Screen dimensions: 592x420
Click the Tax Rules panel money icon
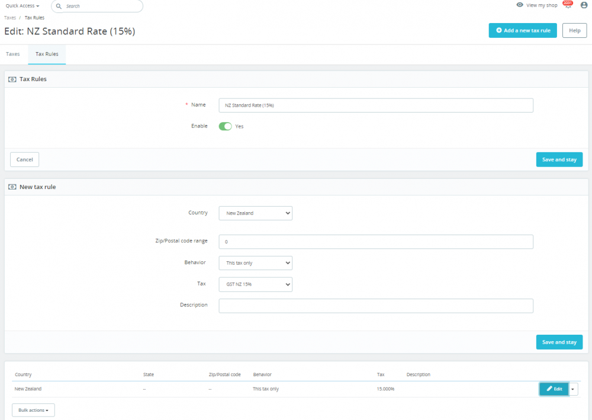(x=12, y=79)
